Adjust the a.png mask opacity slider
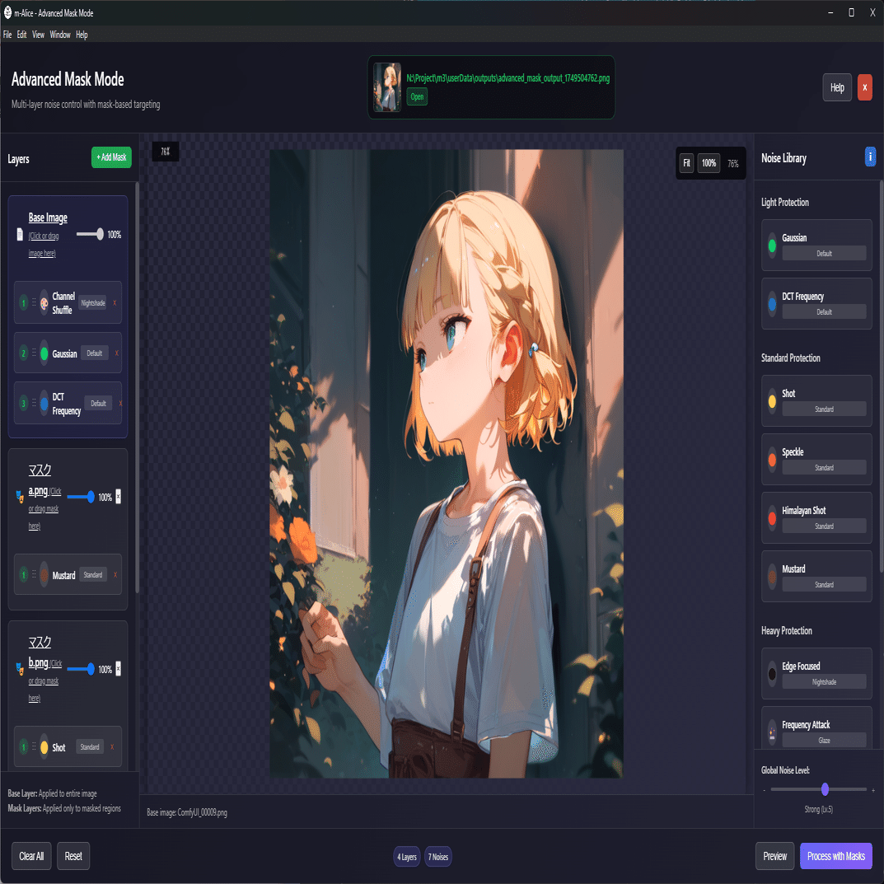Image resolution: width=884 pixels, height=884 pixels. pos(81,497)
